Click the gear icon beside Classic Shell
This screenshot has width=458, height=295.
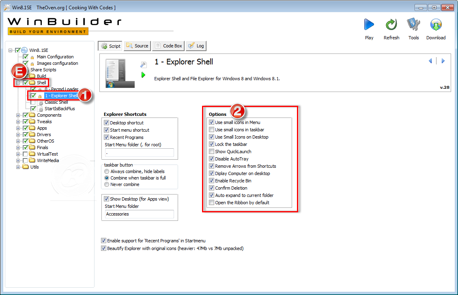pos(41,103)
